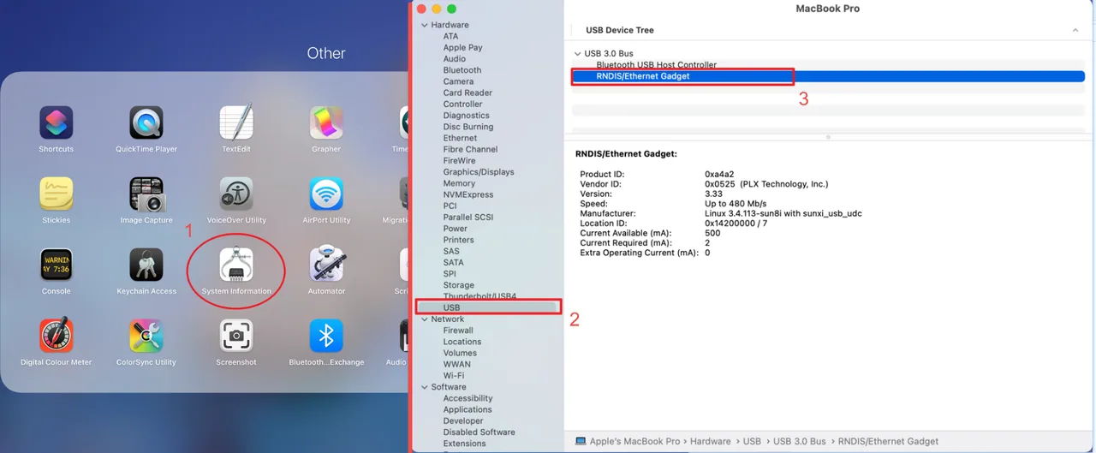1096x453 pixels.
Task: Click Hardware in the bottom path bar
Action: [x=710, y=442]
